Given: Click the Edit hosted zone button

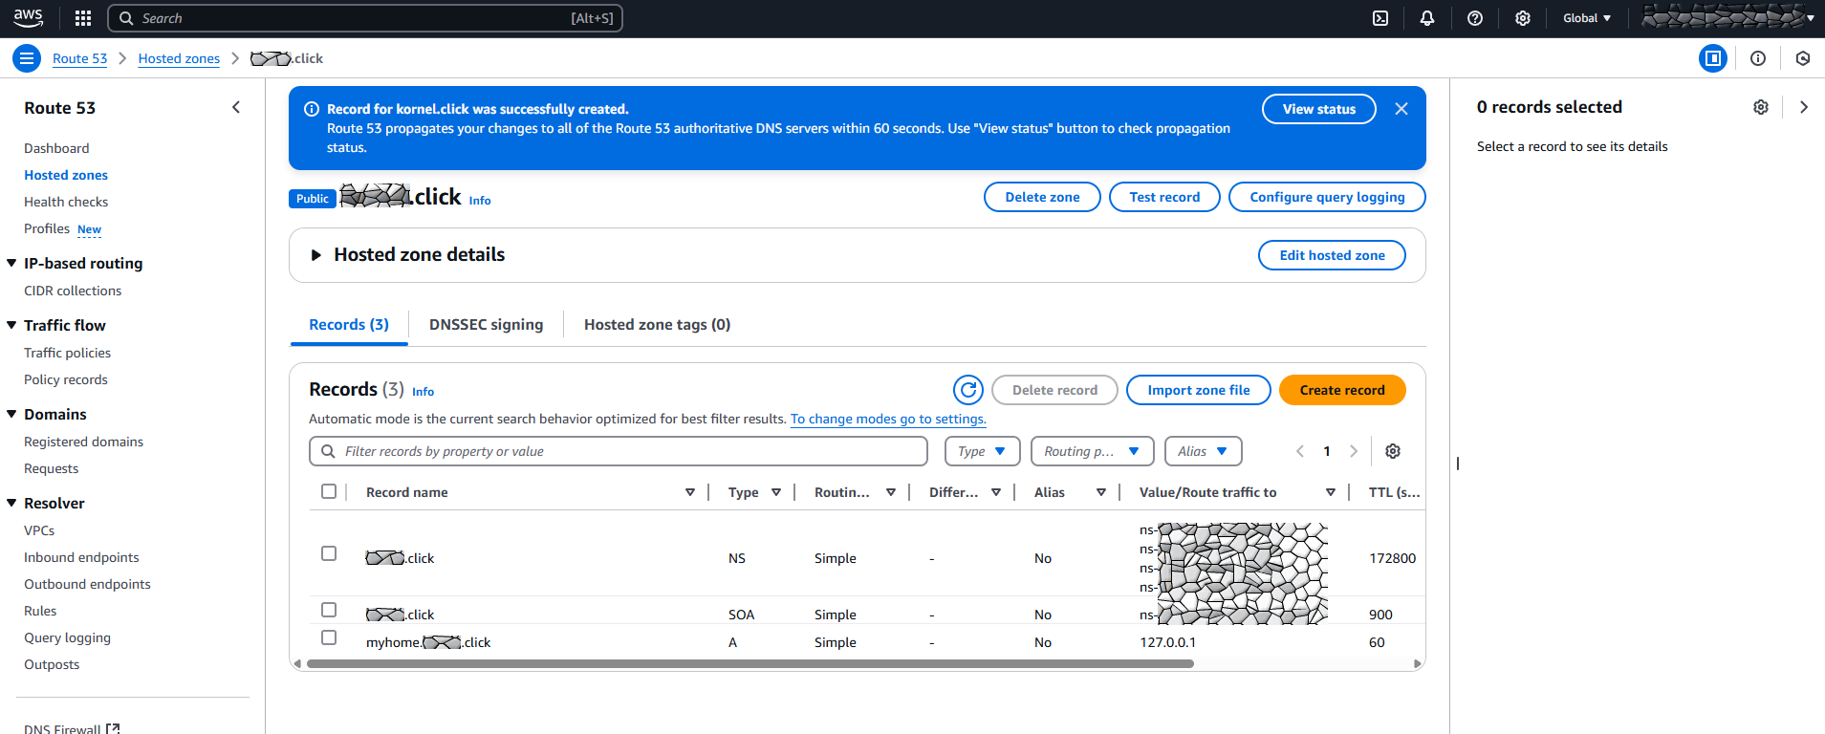Looking at the screenshot, I should [1332, 255].
